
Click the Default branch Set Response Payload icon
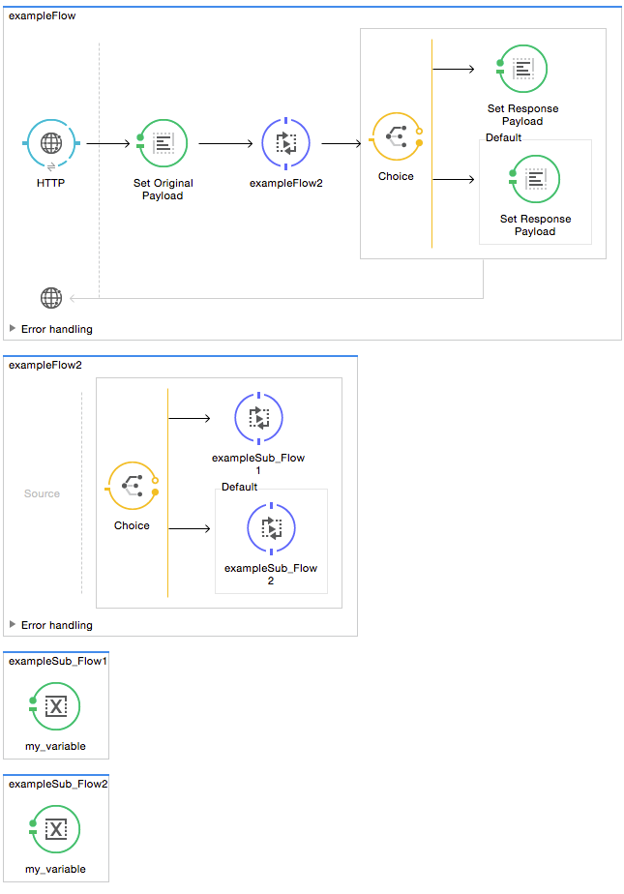pos(536,179)
